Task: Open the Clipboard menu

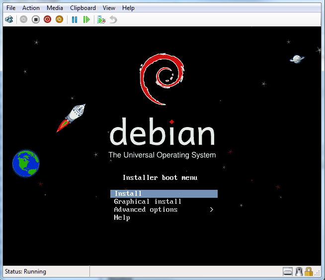Action: [83, 8]
